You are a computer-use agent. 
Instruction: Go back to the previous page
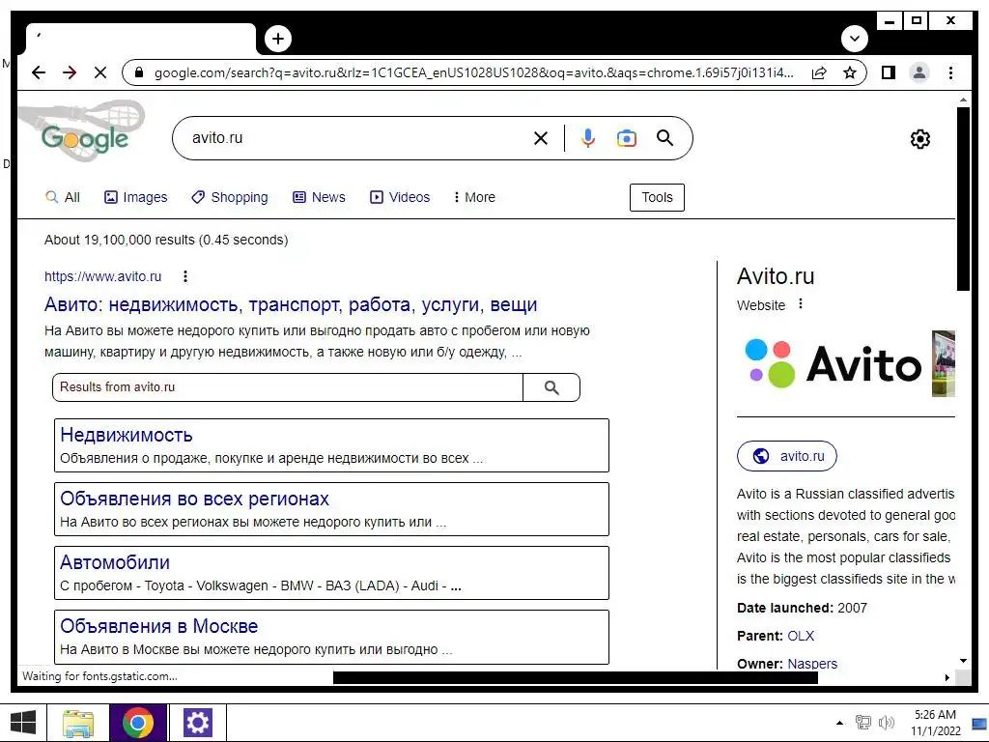[39, 72]
